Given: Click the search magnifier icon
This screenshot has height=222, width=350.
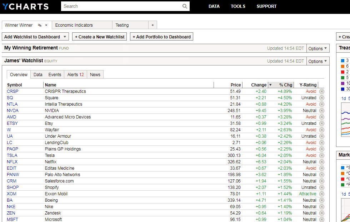Looking at the screenshot, I should pyautogui.click(x=185, y=6).
